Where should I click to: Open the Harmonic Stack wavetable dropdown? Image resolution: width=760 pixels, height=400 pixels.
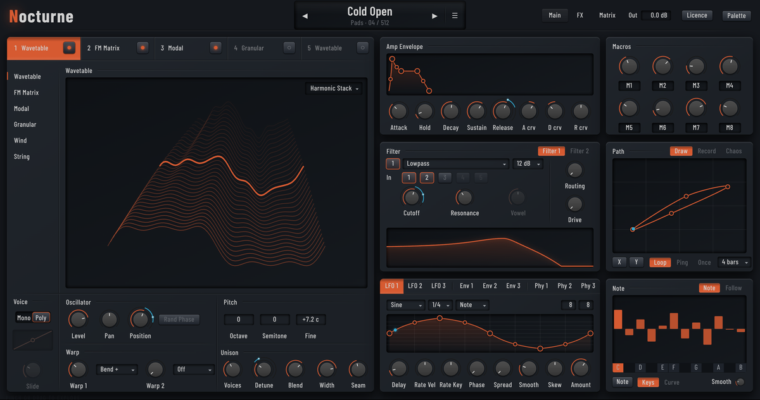(x=334, y=89)
